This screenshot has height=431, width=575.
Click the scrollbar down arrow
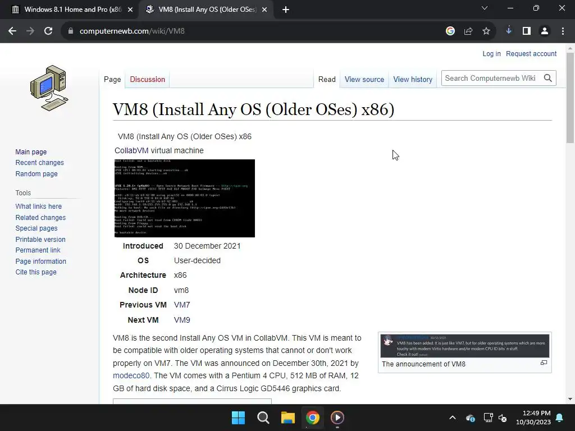(x=570, y=399)
